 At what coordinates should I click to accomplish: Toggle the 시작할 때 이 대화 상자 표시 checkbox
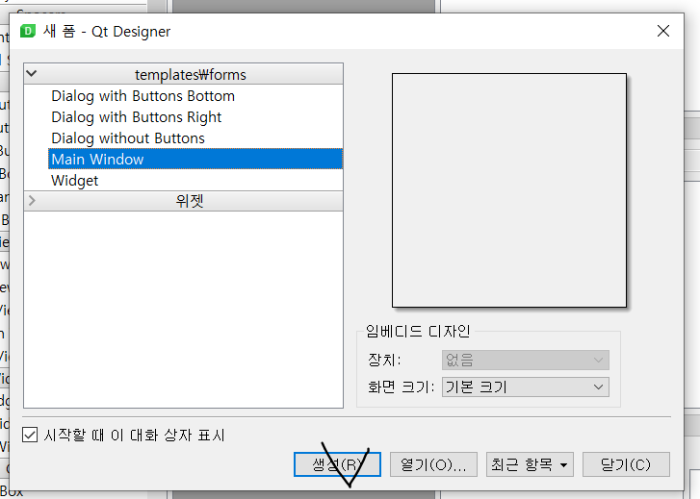[30, 435]
